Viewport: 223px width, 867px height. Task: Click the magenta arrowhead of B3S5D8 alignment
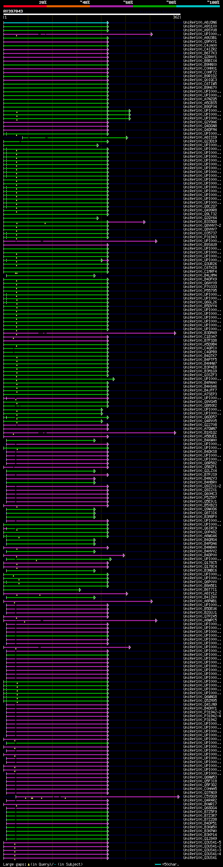[144, 222]
